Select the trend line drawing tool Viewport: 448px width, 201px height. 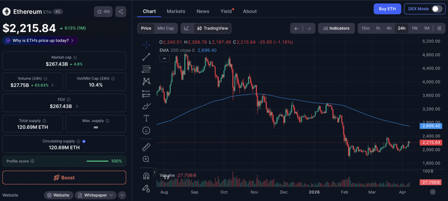click(x=147, y=57)
